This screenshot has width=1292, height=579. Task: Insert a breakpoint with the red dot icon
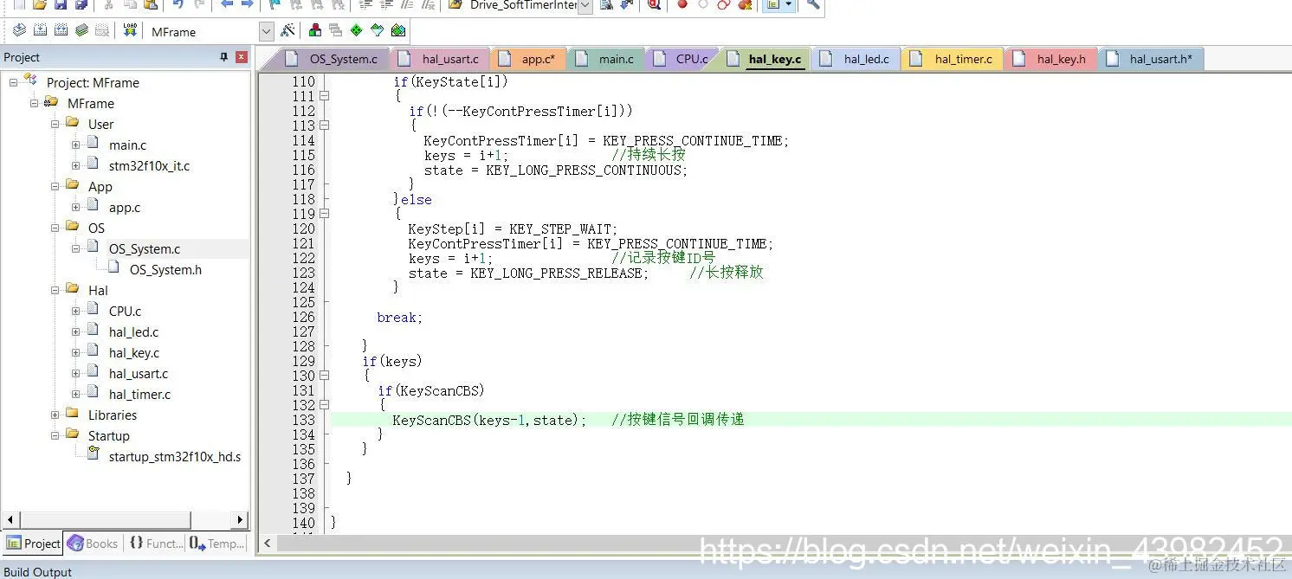point(682,4)
